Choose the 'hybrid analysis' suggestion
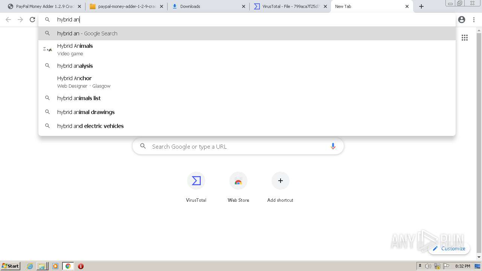482x271 pixels. coord(247,66)
